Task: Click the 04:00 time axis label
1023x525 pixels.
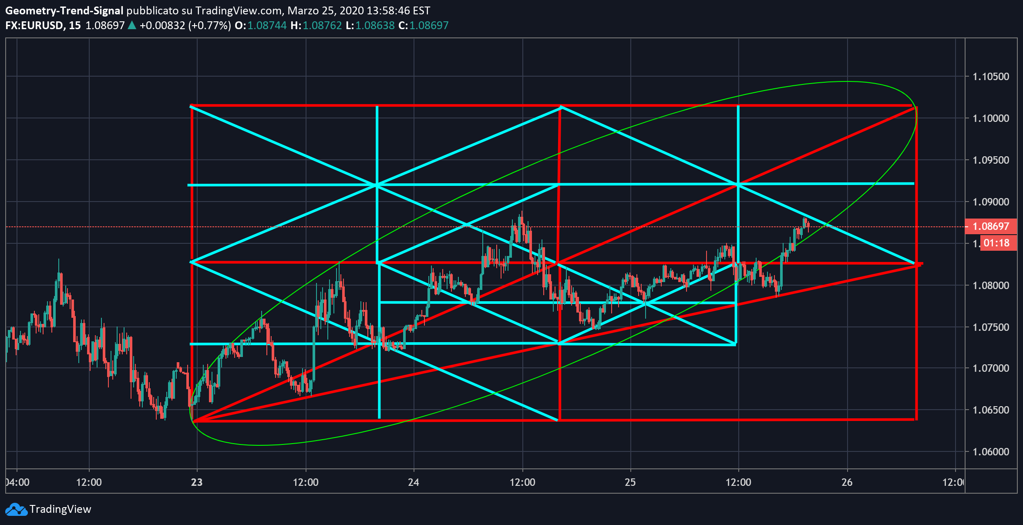Action: click(x=18, y=482)
